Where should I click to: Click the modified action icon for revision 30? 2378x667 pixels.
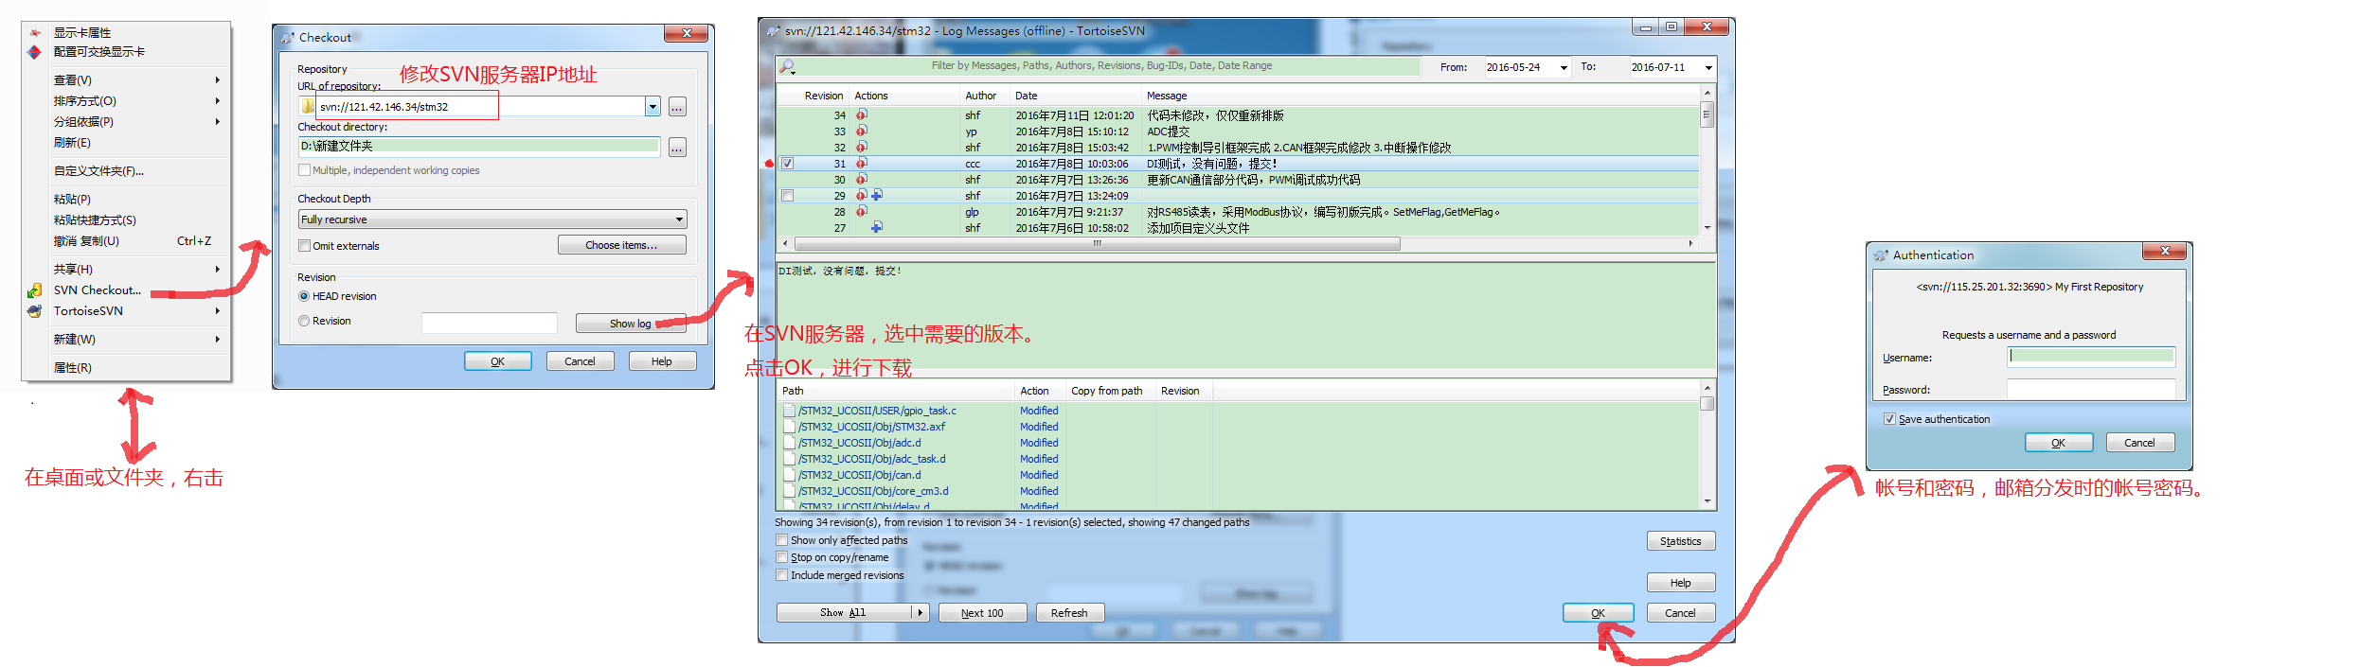point(862,179)
